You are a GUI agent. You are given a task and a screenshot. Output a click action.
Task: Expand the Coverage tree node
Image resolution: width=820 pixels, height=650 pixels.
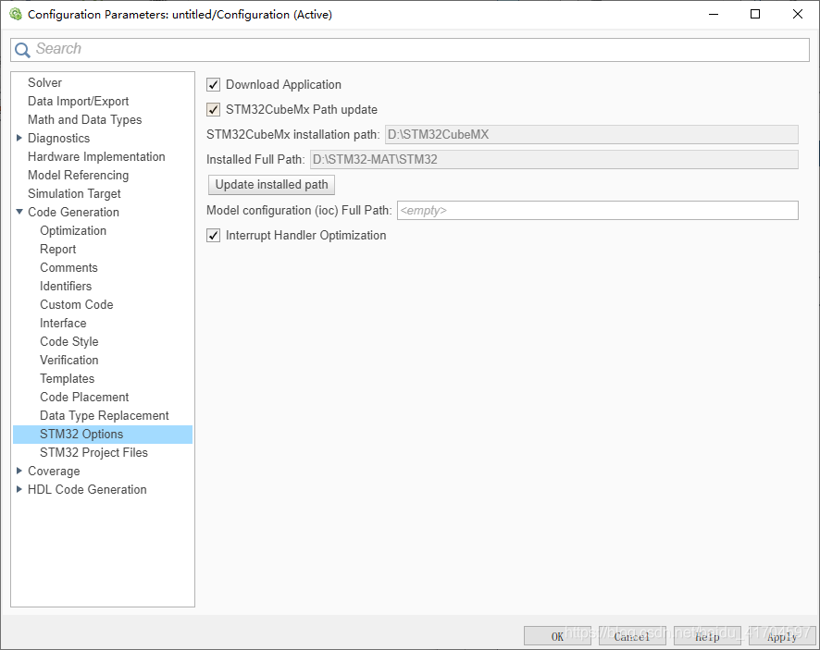[x=19, y=472]
